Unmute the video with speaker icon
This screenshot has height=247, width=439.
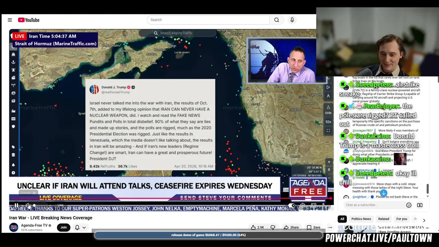pyautogui.click(x=28, y=205)
